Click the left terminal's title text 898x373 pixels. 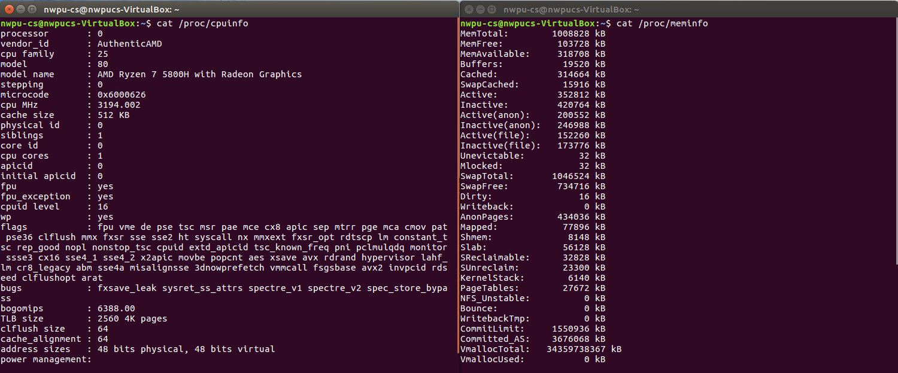click(x=111, y=10)
